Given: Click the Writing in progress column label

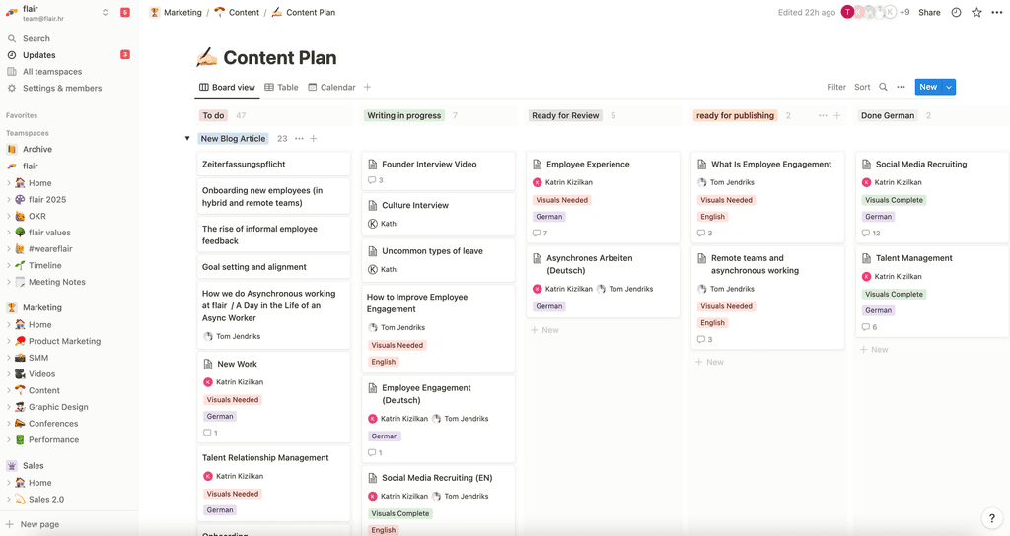Looking at the screenshot, I should tap(403, 116).
